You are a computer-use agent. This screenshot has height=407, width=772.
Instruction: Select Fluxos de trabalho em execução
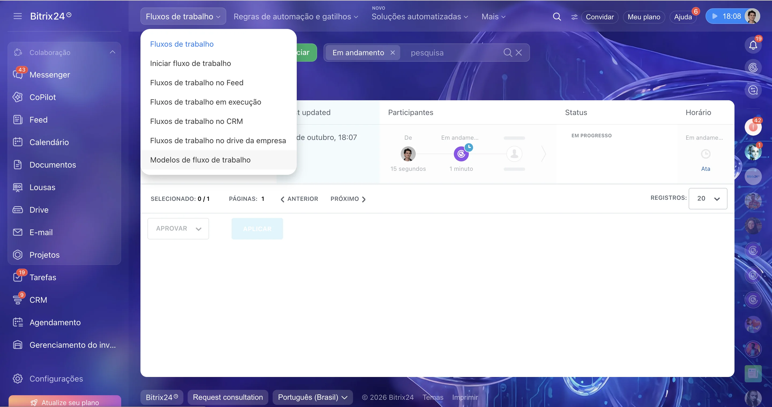[x=218, y=102]
